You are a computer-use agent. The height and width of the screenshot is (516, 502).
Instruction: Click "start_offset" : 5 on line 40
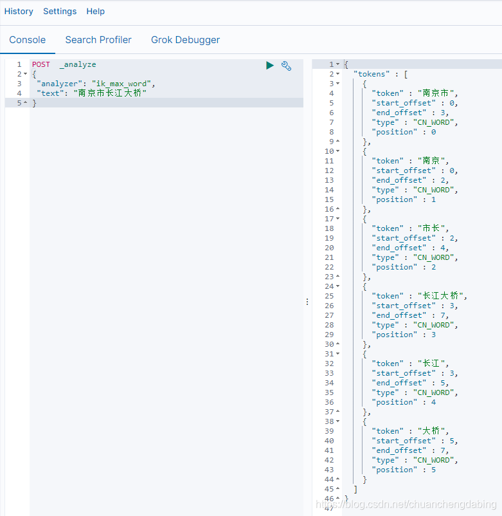[413, 441]
